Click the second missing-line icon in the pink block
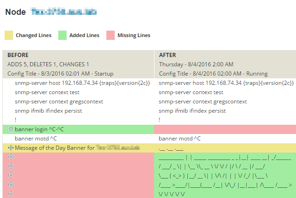 (x=11, y=166)
